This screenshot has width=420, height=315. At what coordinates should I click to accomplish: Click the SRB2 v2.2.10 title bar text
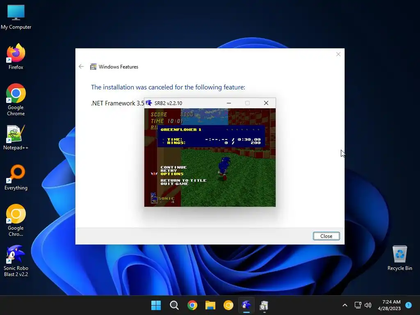click(x=168, y=103)
